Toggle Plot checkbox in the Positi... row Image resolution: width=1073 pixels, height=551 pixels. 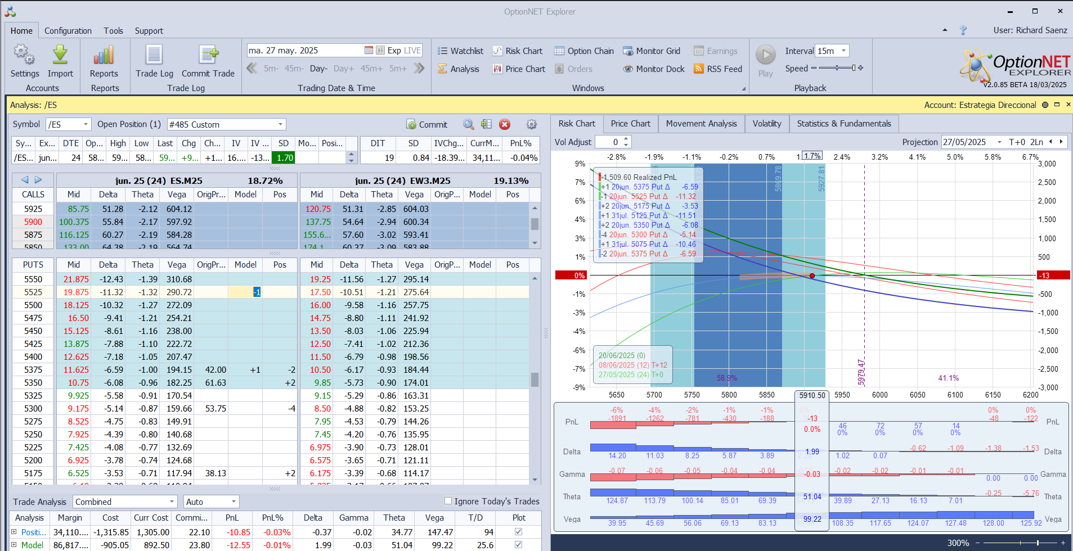click(x=518, y=532)
